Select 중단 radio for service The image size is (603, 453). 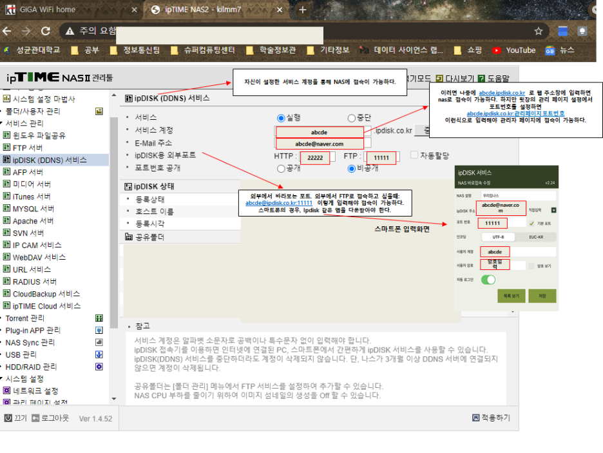pos(351,118)
